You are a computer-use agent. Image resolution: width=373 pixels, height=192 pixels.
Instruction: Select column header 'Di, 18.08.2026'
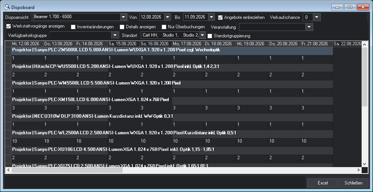pyautogui.click(x=220, y=44)
